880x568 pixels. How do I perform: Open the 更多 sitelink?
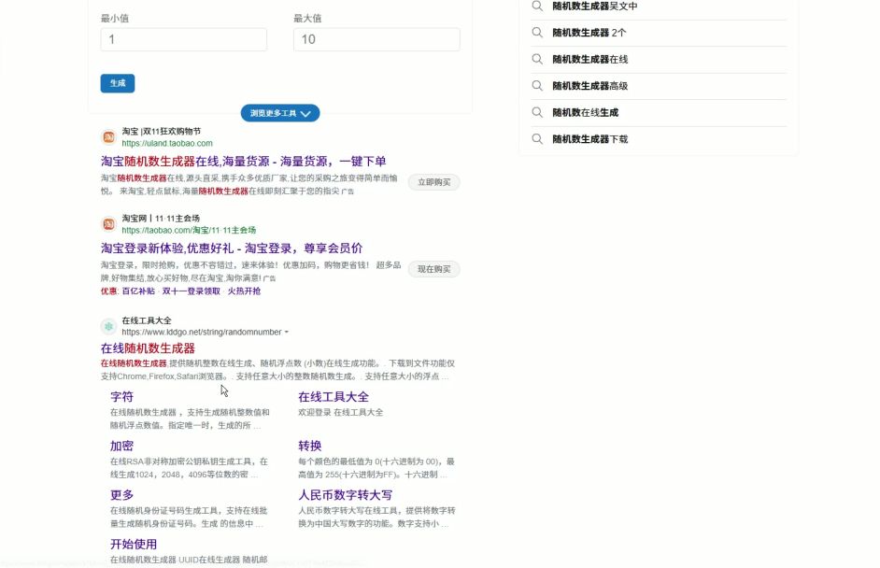121,495
